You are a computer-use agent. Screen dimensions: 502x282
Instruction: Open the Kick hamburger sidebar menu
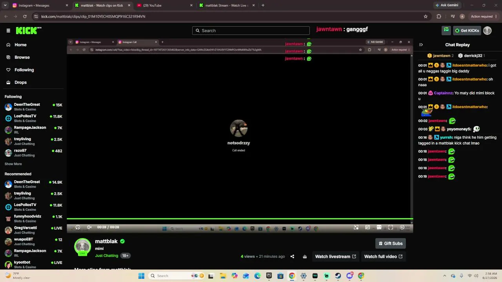8,31
